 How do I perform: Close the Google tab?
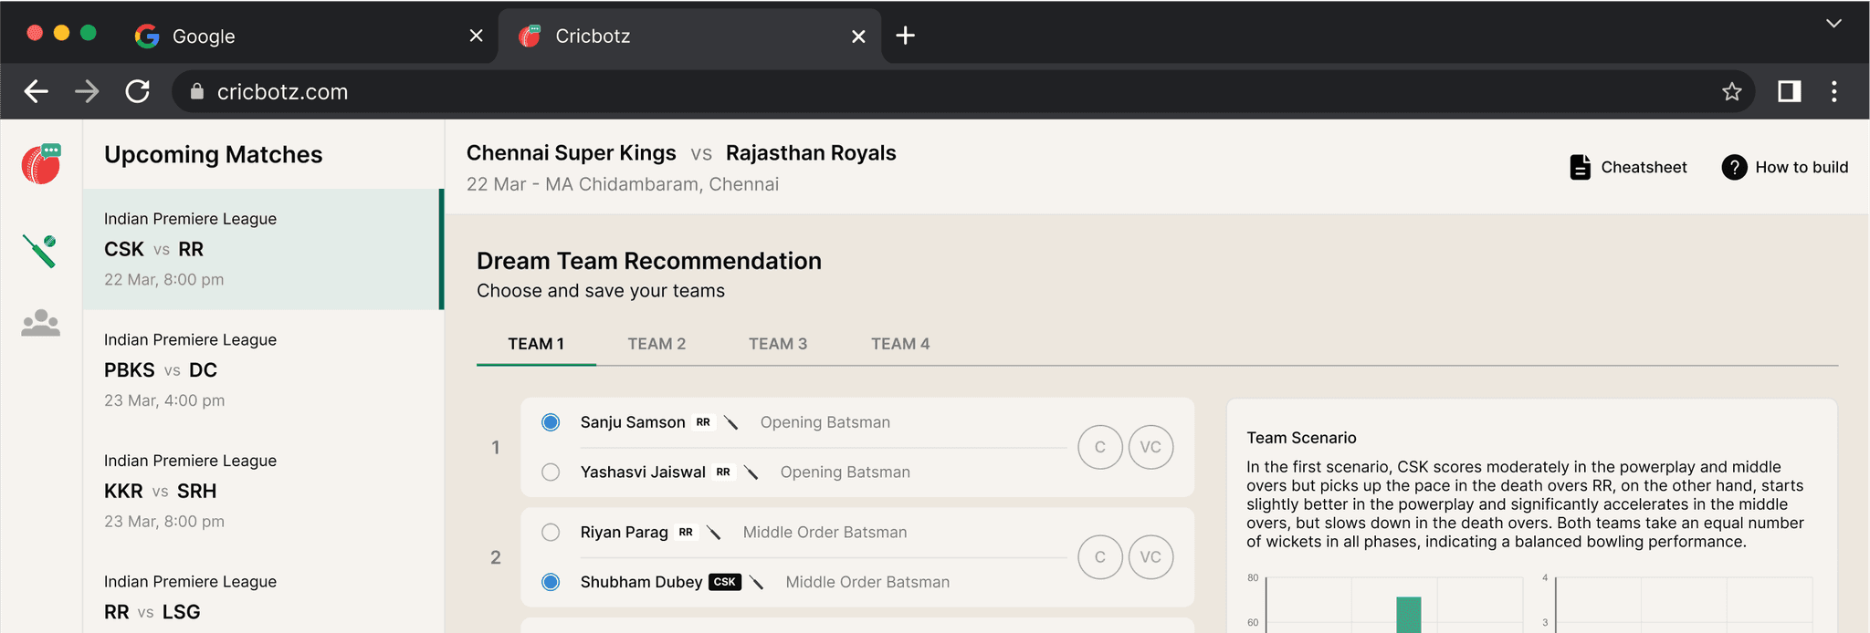476,36
